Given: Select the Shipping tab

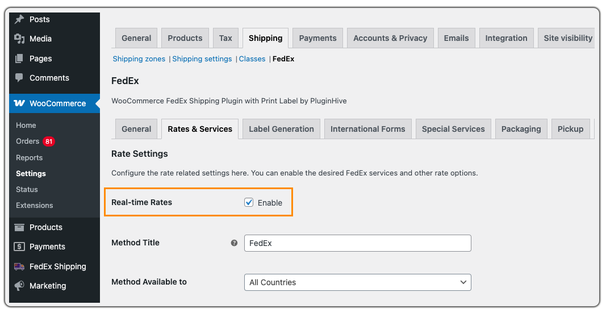Looking at the screenshot, I should (x=265, y=38).
